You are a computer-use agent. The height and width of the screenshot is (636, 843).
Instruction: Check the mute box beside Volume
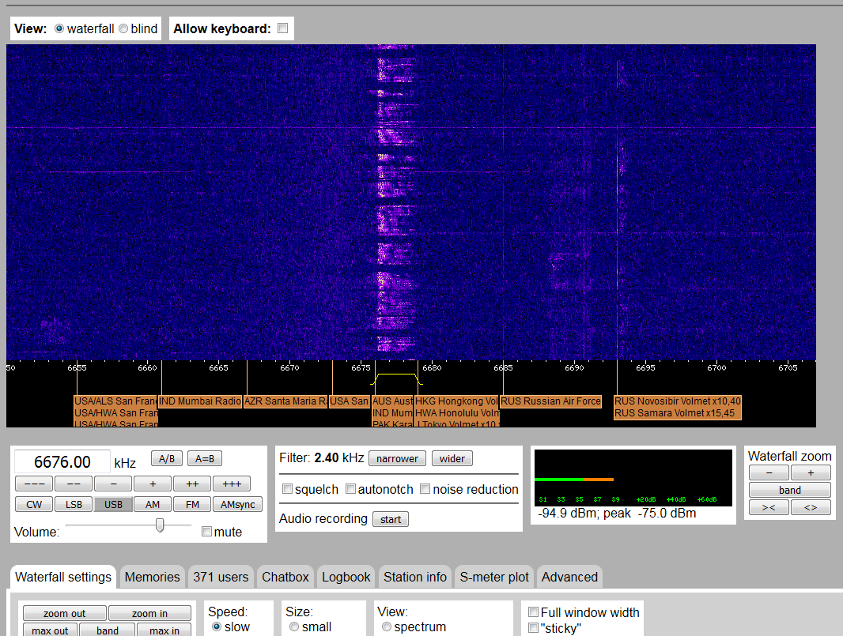(207, 532)
